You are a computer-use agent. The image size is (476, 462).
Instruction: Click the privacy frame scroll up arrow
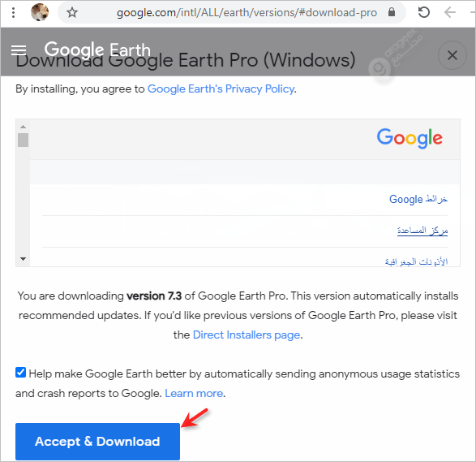pyautogui.click(x=23, y=127)
